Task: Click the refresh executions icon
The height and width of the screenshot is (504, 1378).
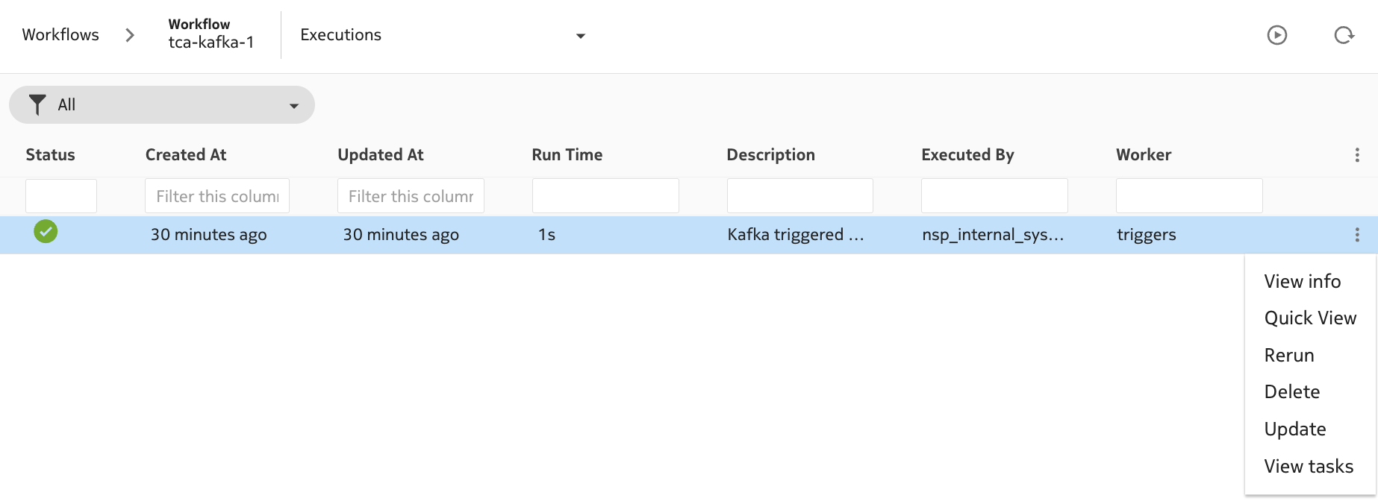Action: 1344,35
